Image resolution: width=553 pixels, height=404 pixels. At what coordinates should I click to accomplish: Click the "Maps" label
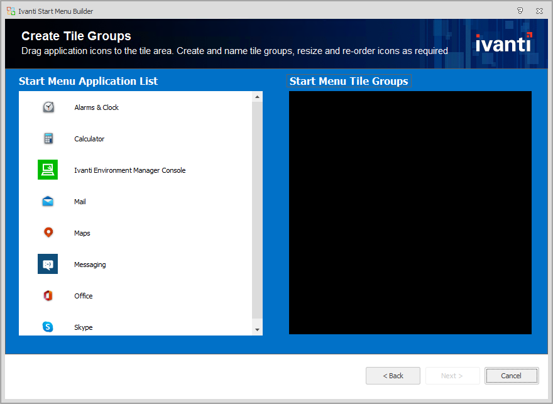click(82, 233)
